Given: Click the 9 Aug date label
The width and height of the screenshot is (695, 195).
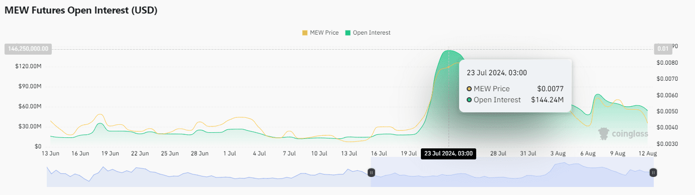Looking at the screenshot, I should point(618,153).
